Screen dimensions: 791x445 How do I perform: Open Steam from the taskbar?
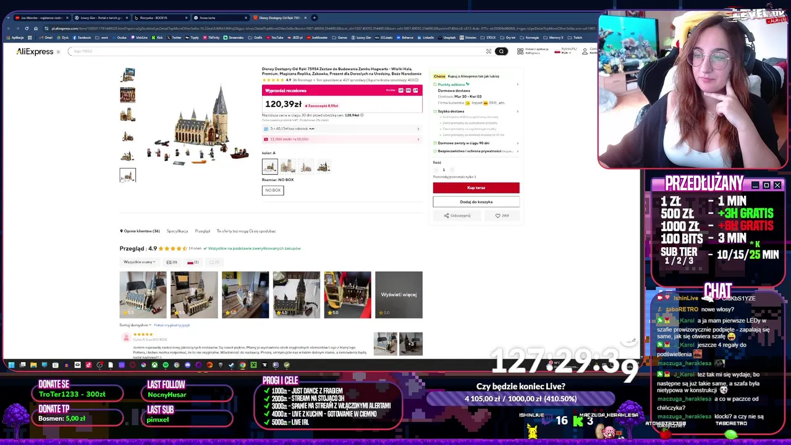[231, 365]
